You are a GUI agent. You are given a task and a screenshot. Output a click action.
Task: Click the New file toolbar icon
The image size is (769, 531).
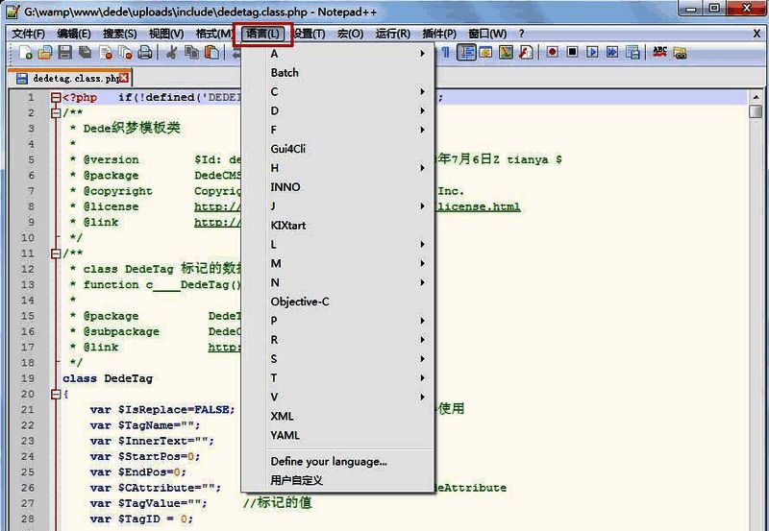tap(26, 53)
